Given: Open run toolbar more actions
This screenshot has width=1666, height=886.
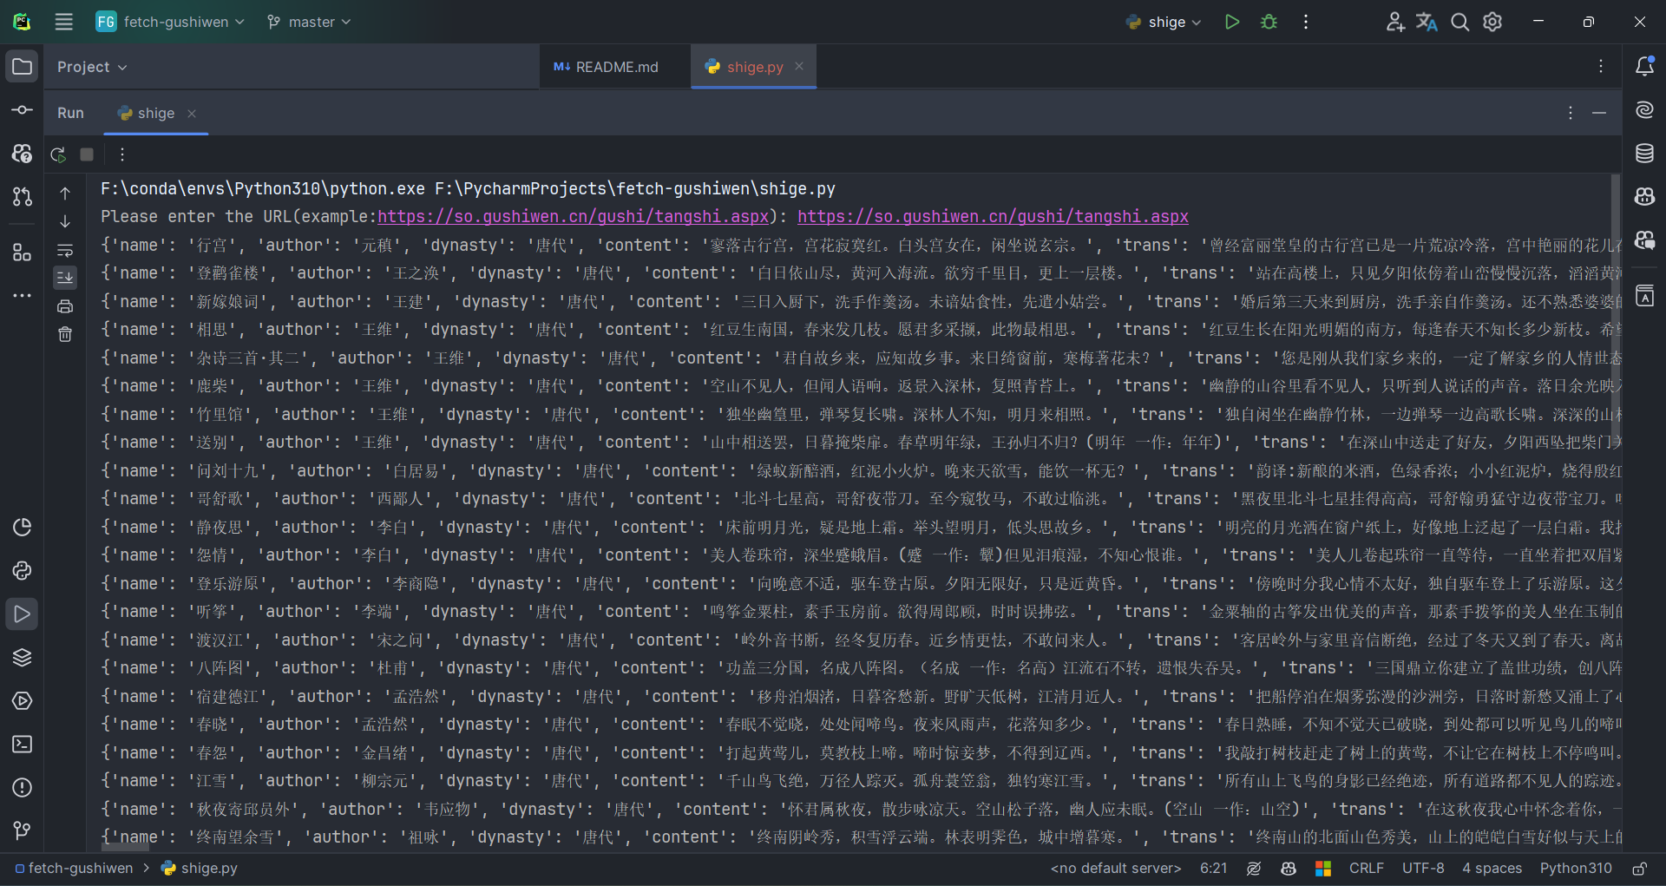Looking at the screenshot, I should pyautogui.click(x=121, y=154).
